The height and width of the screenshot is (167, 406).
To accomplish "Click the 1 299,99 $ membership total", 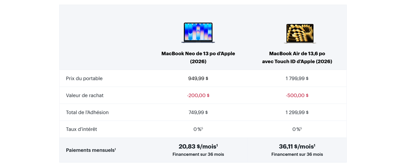I will (297, 113).
